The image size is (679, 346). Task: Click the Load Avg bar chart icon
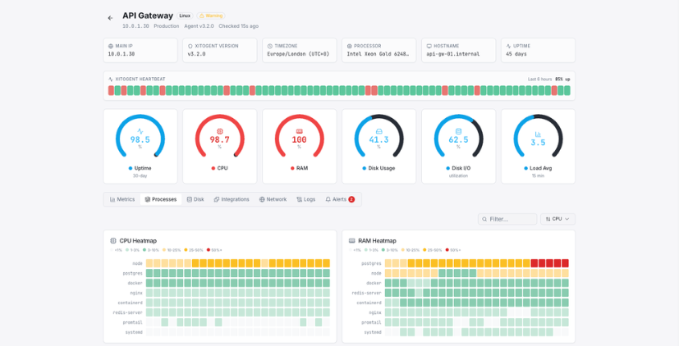click(x=538, y=133)
